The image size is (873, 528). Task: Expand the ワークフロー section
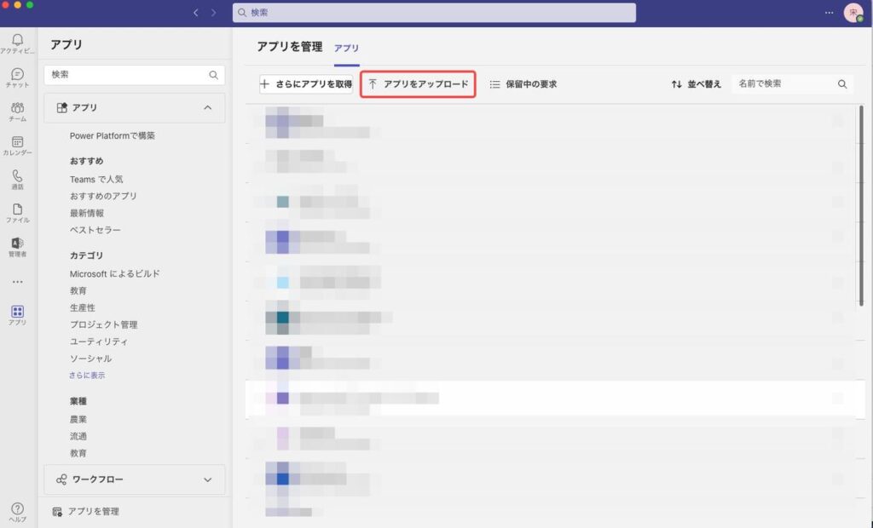click(x=207, y=479)
